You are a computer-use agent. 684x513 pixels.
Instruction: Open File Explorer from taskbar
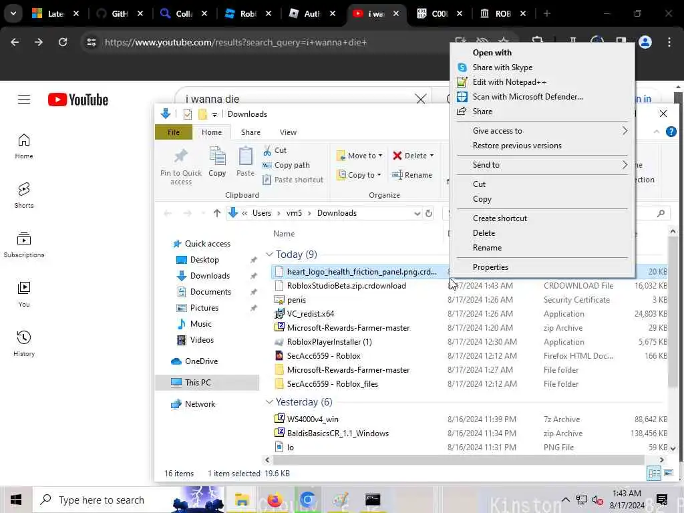pyautogui.click(x=241, y=500)
